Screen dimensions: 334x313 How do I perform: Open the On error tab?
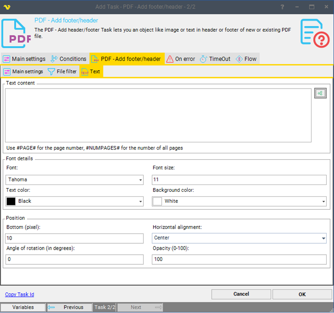point(180,59)
